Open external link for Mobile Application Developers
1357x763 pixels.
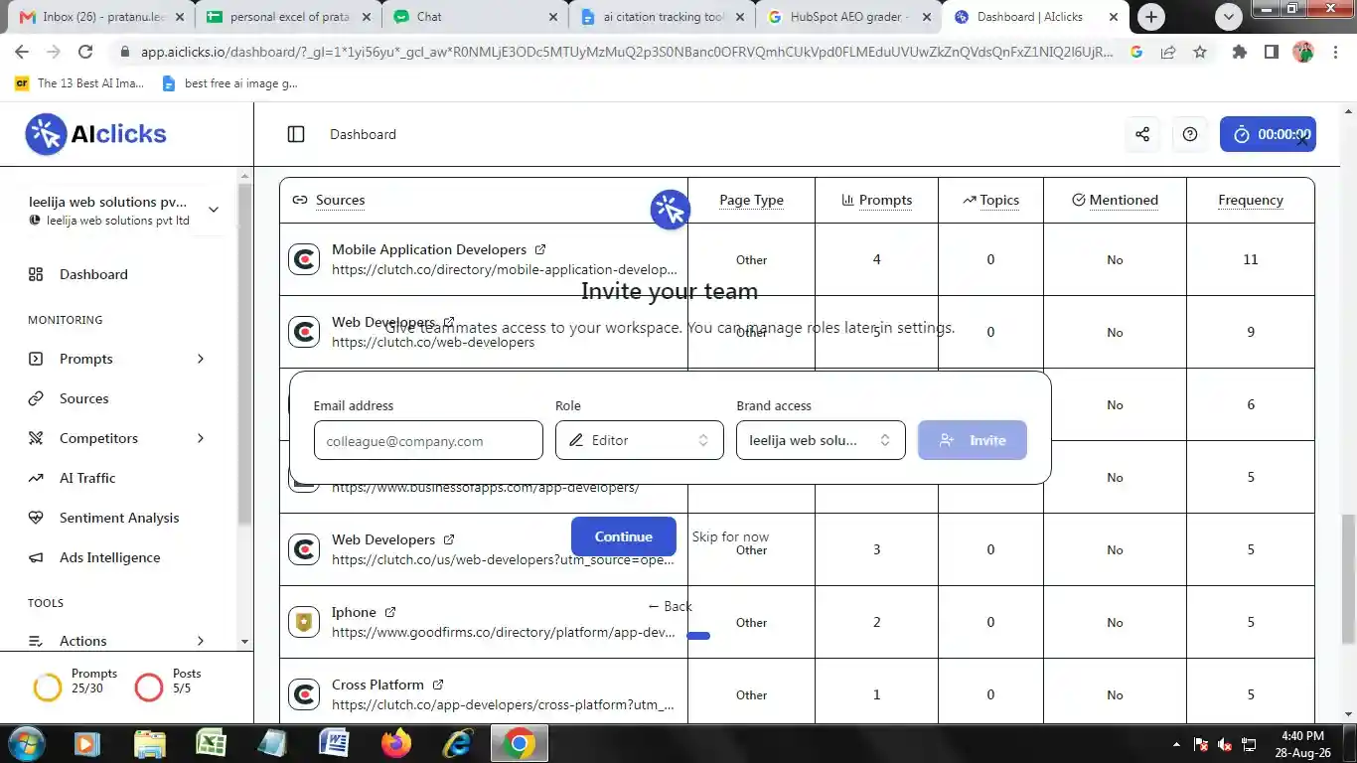540,249
